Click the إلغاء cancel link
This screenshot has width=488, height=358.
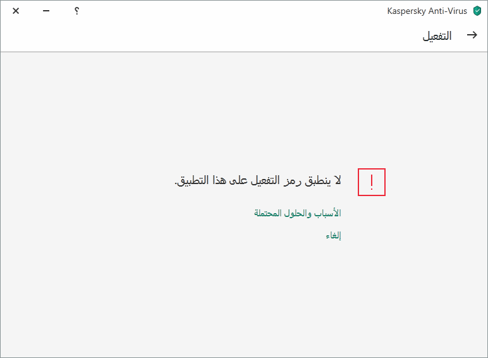coord(333,235)
